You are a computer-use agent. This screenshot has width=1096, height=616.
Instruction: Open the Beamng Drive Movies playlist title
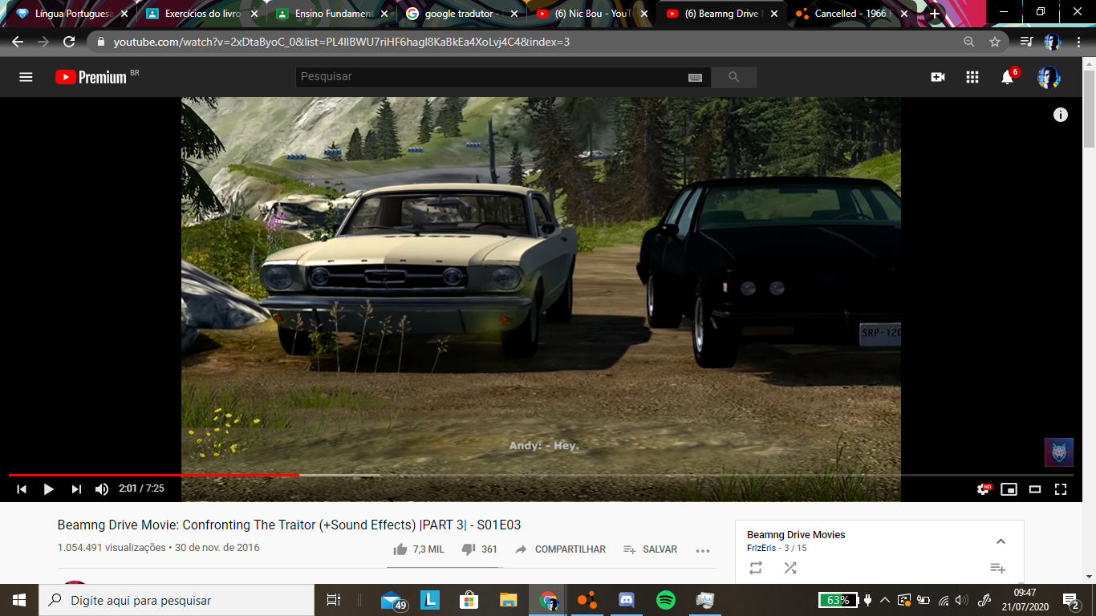click(x=796, y=535)
